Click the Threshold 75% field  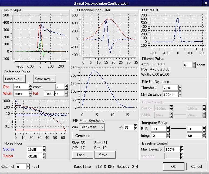click(170, 88)
